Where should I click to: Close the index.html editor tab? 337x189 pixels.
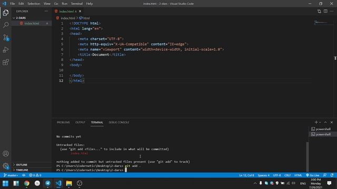80,11
